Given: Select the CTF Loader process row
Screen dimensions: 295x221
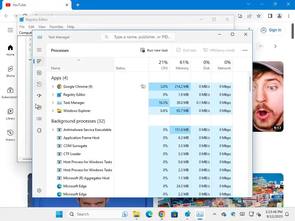Looking at the screenshot, I should tap(139, 154).
